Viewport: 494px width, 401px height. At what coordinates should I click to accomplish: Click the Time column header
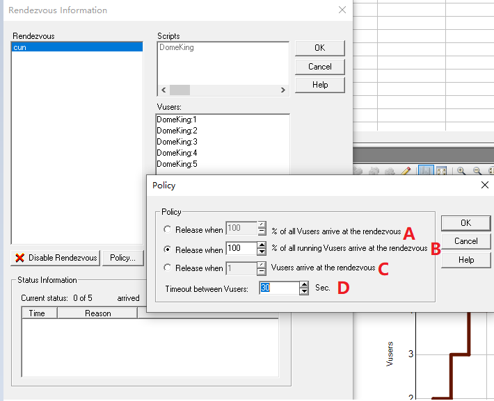40,313
